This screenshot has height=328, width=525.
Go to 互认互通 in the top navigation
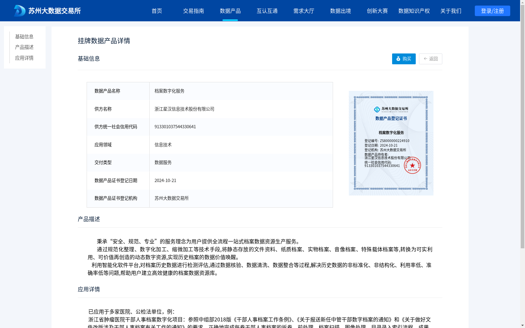267,11
